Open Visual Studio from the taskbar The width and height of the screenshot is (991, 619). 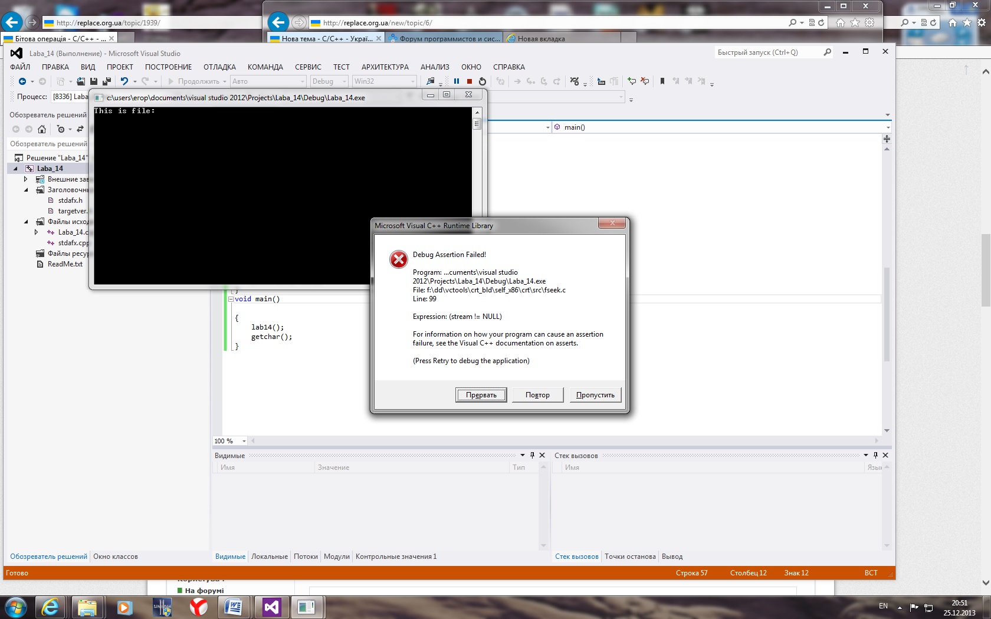[x=271, y=607]
